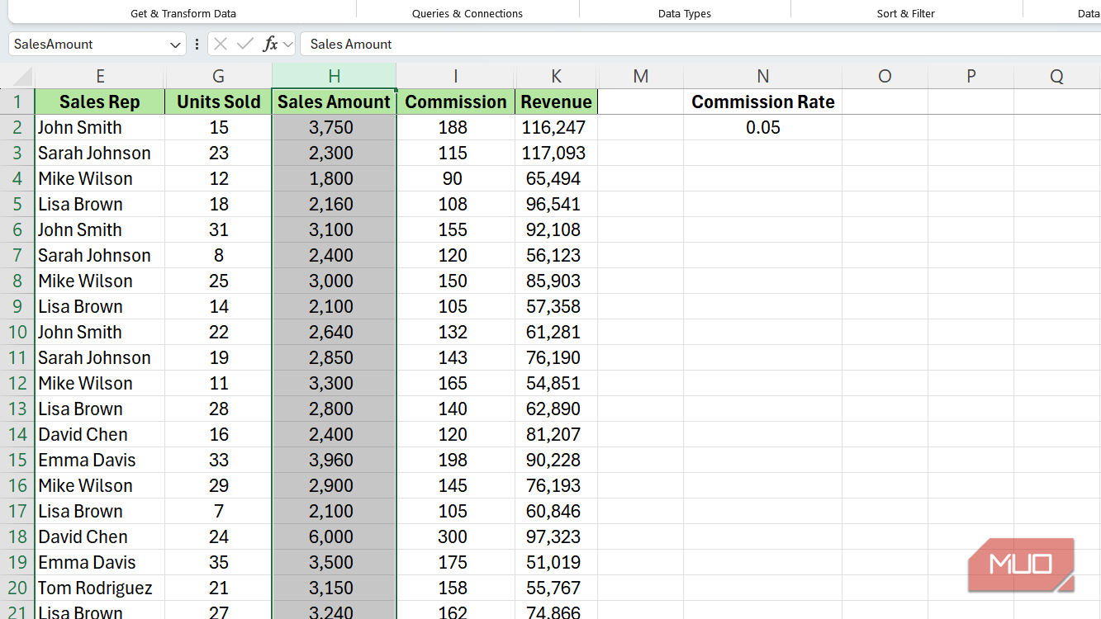1101x619 pixels.
Task: Expand the dropdown arrow next to fx
Action: [287, 45]
